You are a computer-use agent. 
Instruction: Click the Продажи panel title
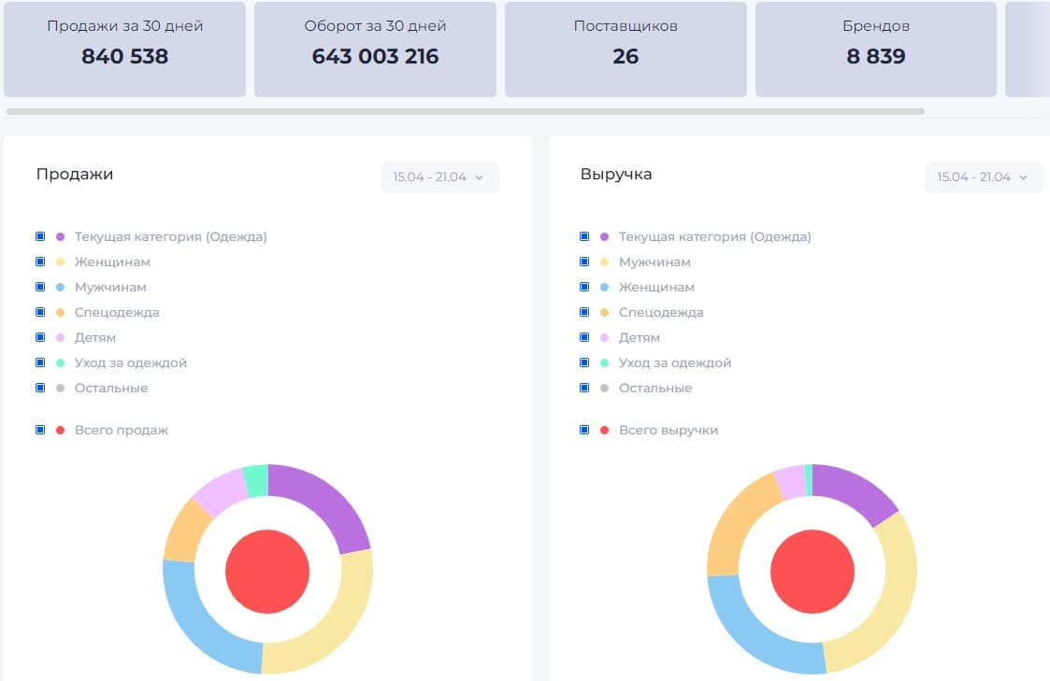click(75, 174)
